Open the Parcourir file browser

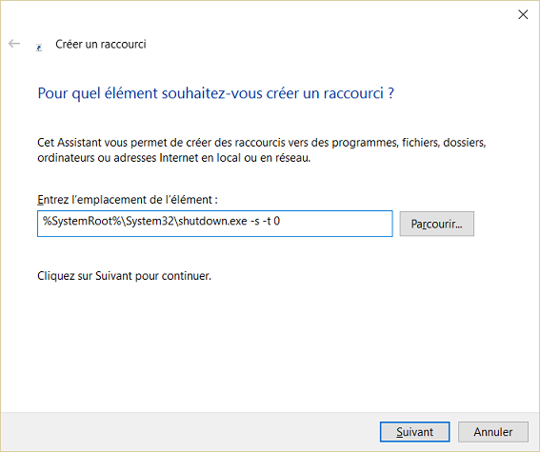coord(437,224)
